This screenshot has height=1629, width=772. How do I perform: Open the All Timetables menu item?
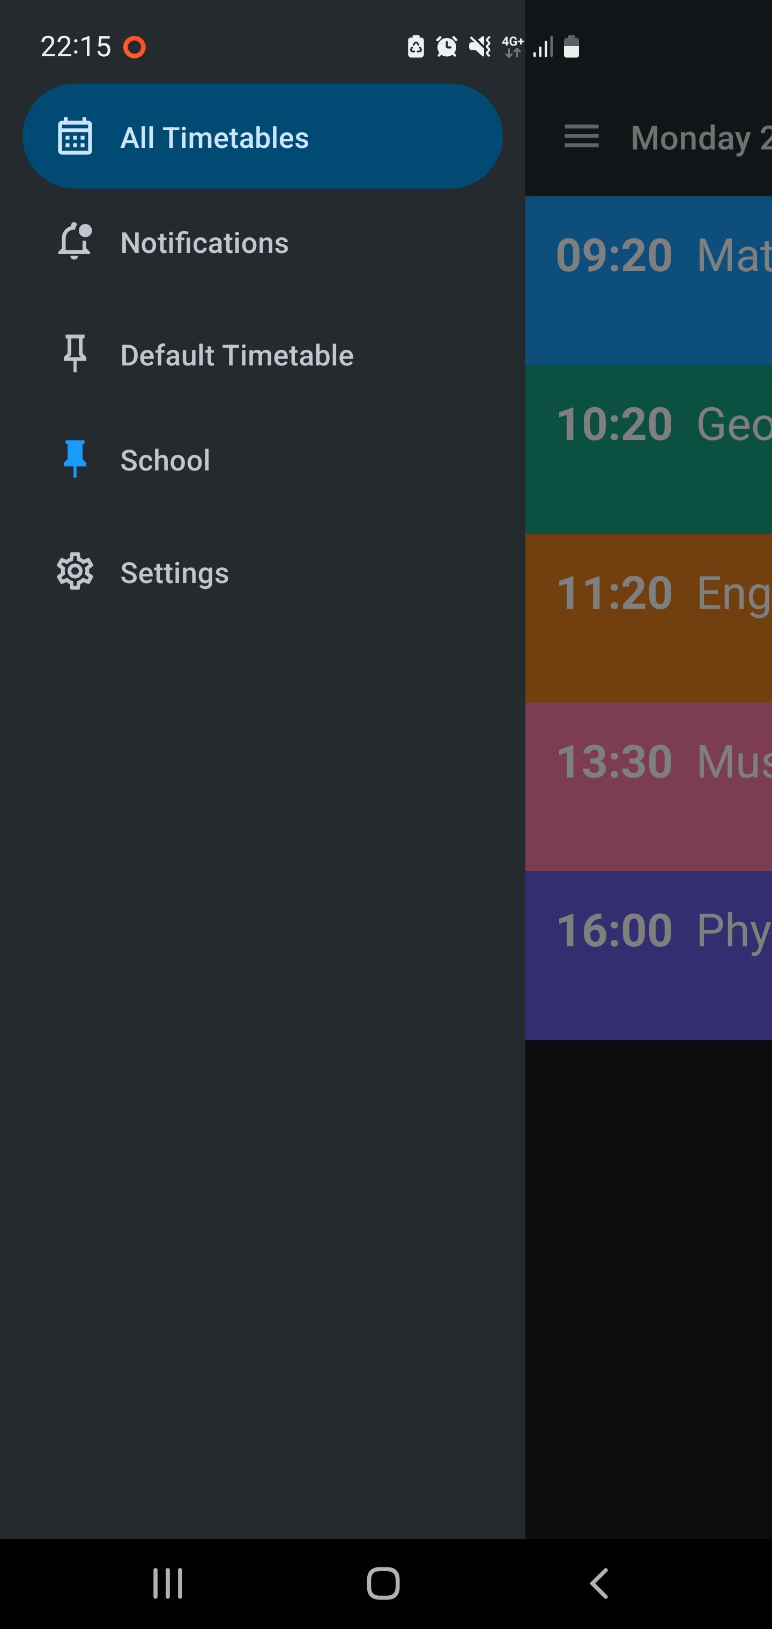coord(263,137)
